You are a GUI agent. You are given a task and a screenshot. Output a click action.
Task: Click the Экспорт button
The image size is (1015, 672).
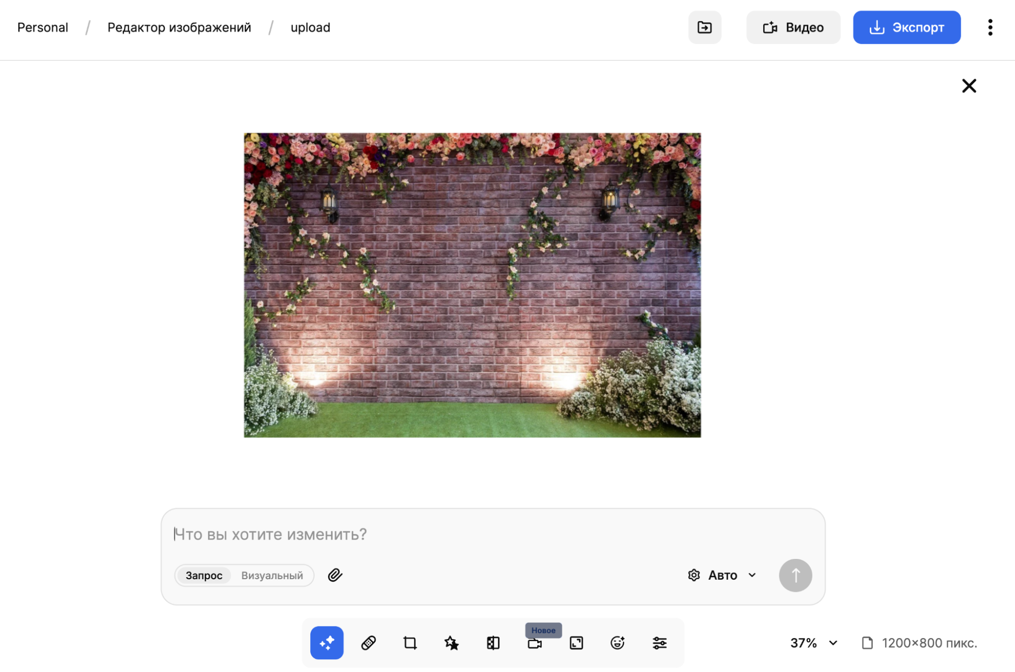[x=906, y=27]
